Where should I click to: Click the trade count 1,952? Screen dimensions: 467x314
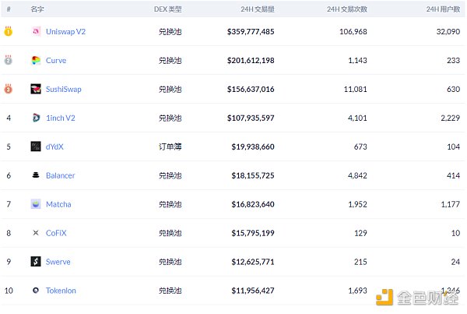tap(357, 204)
